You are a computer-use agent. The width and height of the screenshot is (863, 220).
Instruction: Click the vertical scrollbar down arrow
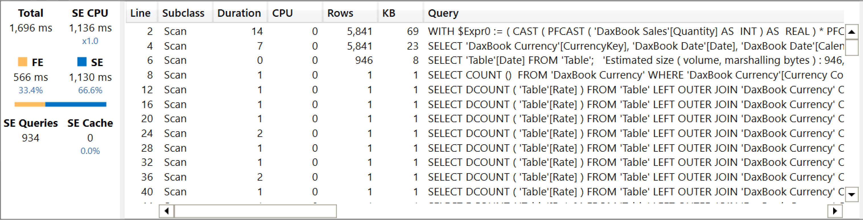(x=852, y=194)
